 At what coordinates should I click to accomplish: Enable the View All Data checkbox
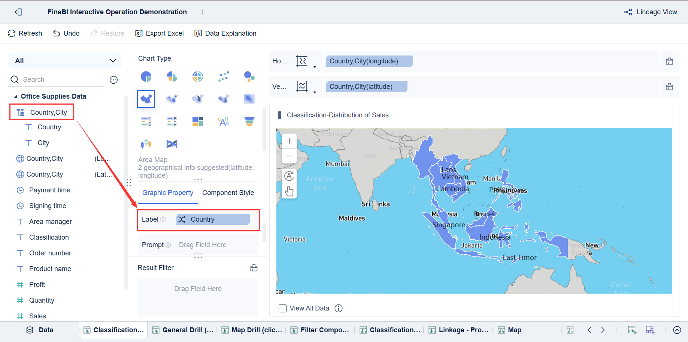tap(283, 308)
